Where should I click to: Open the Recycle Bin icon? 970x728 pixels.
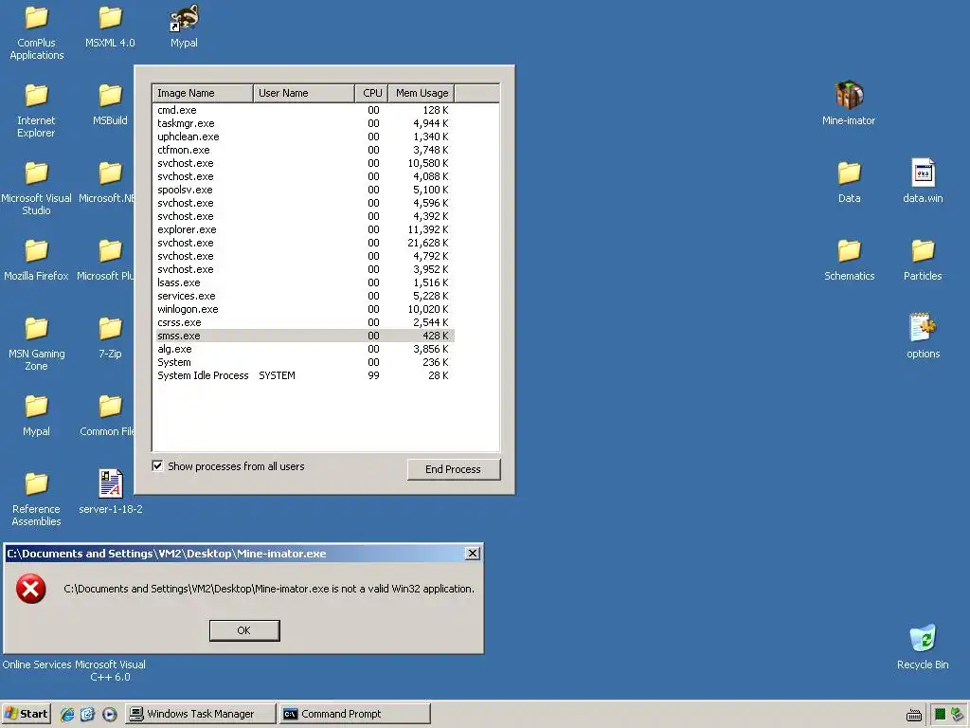[923, 638]
